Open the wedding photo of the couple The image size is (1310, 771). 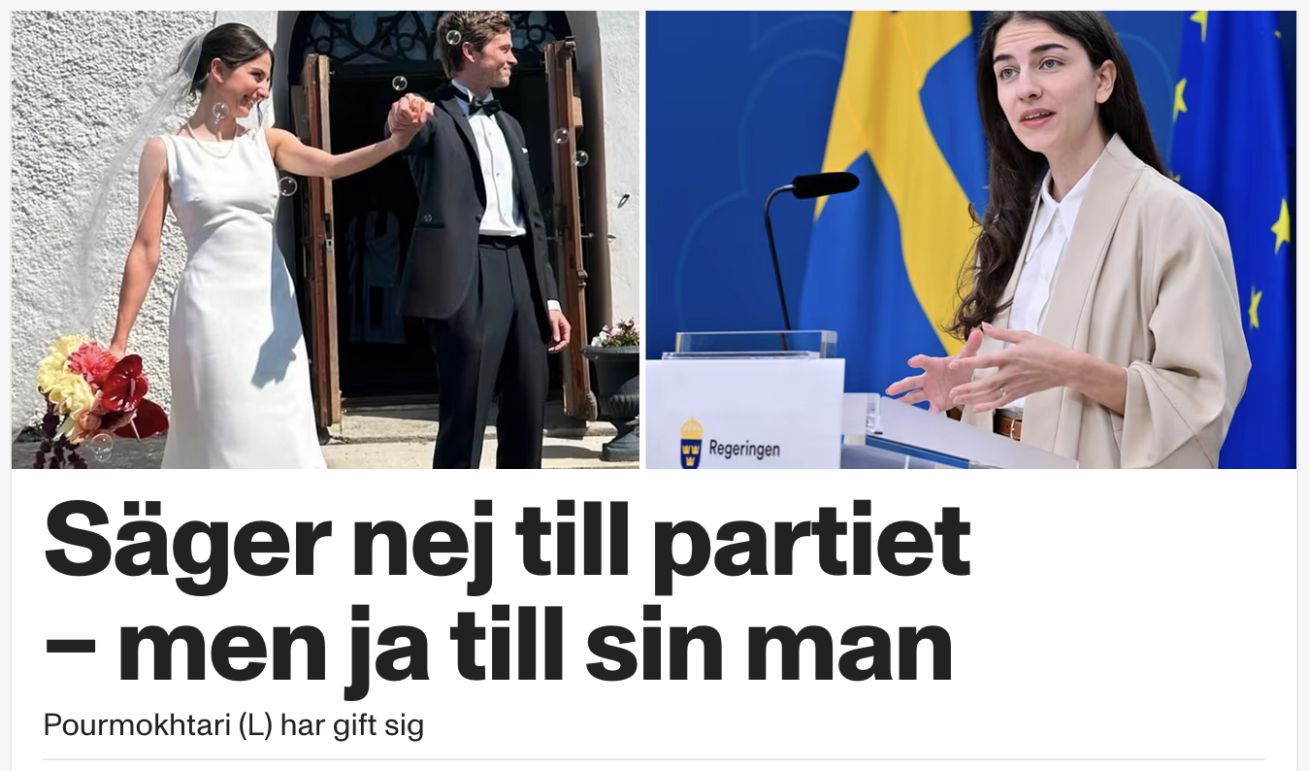click(325, 240)
